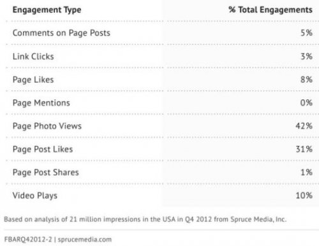Click the 5% value for Comments
Screen dimensions: 319x246
(306, 33)
